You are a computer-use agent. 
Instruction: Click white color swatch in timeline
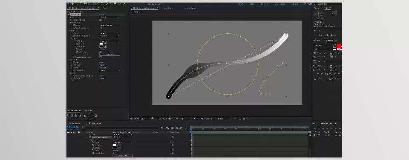[x=115, y=145]
